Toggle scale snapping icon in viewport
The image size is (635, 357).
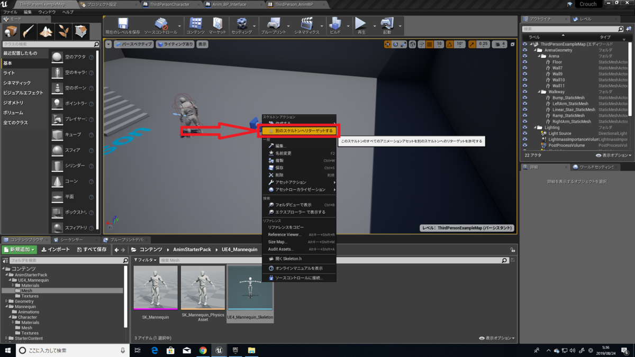coord(471,44)
